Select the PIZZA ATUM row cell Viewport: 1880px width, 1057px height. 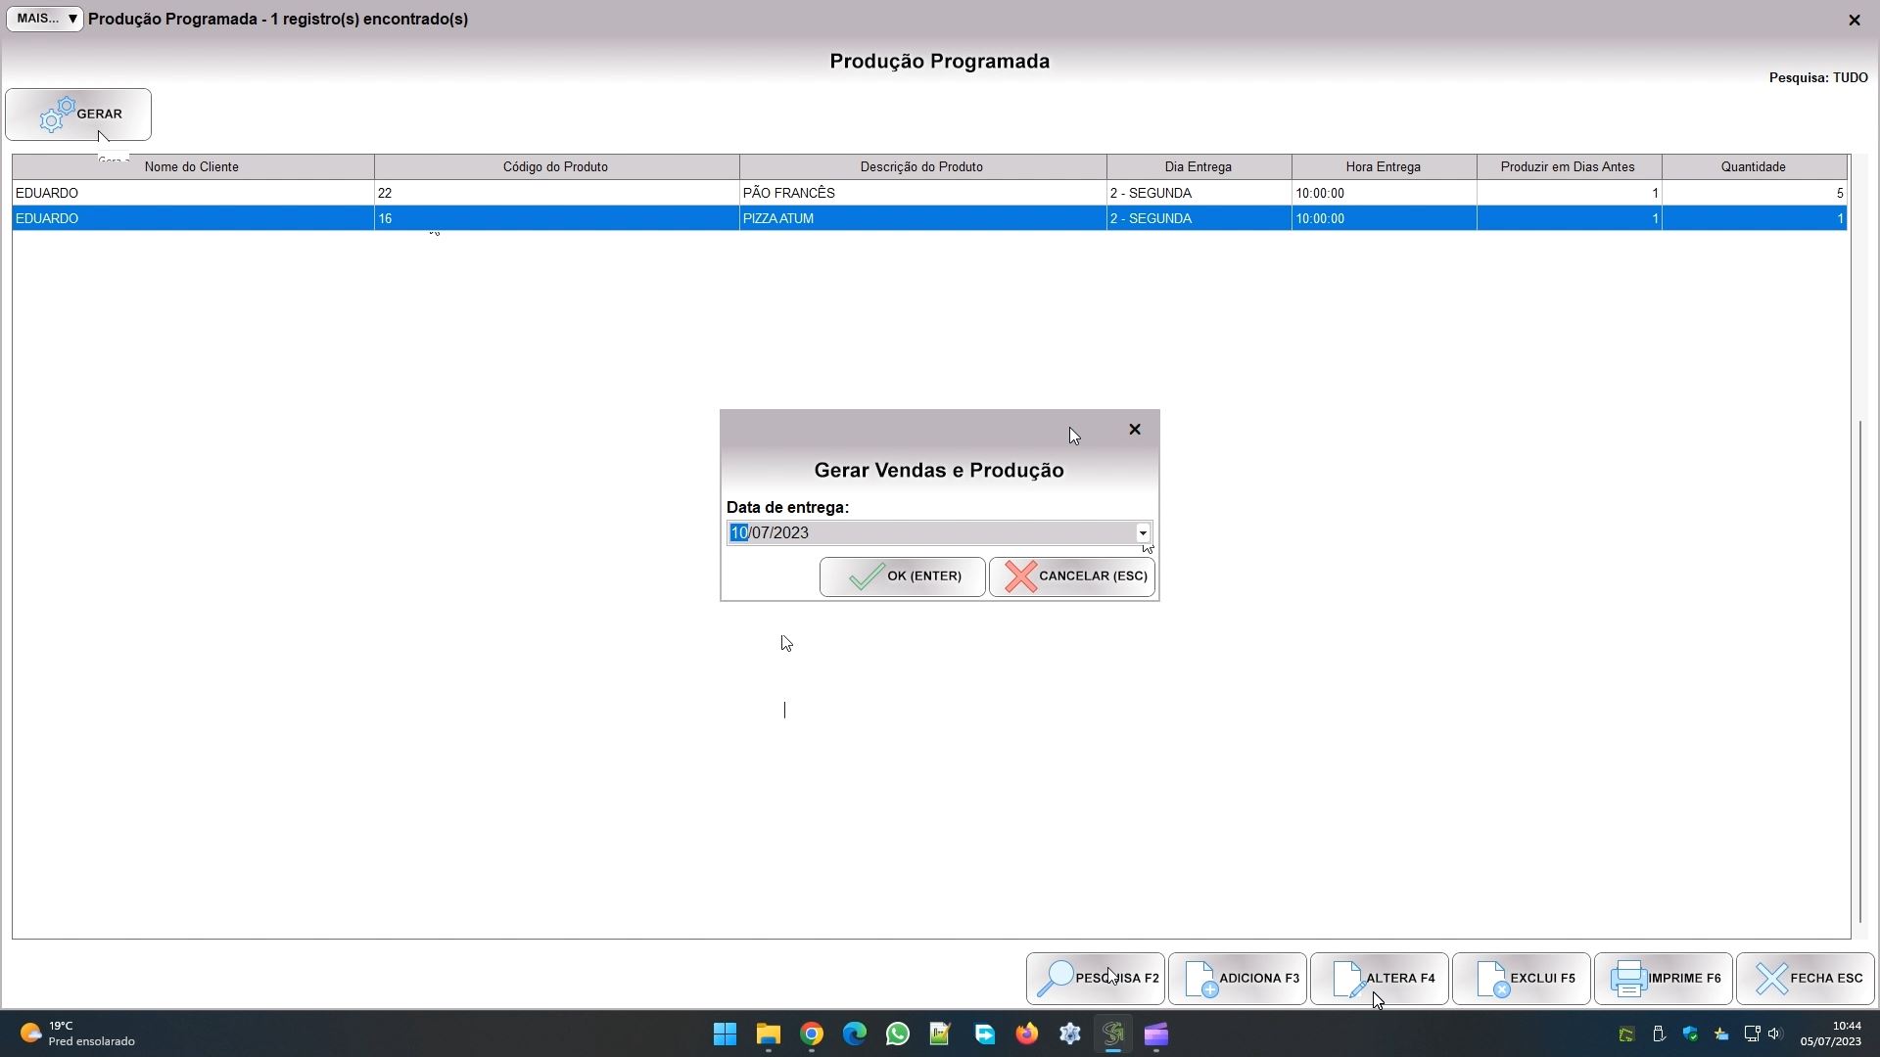[922, 219]
